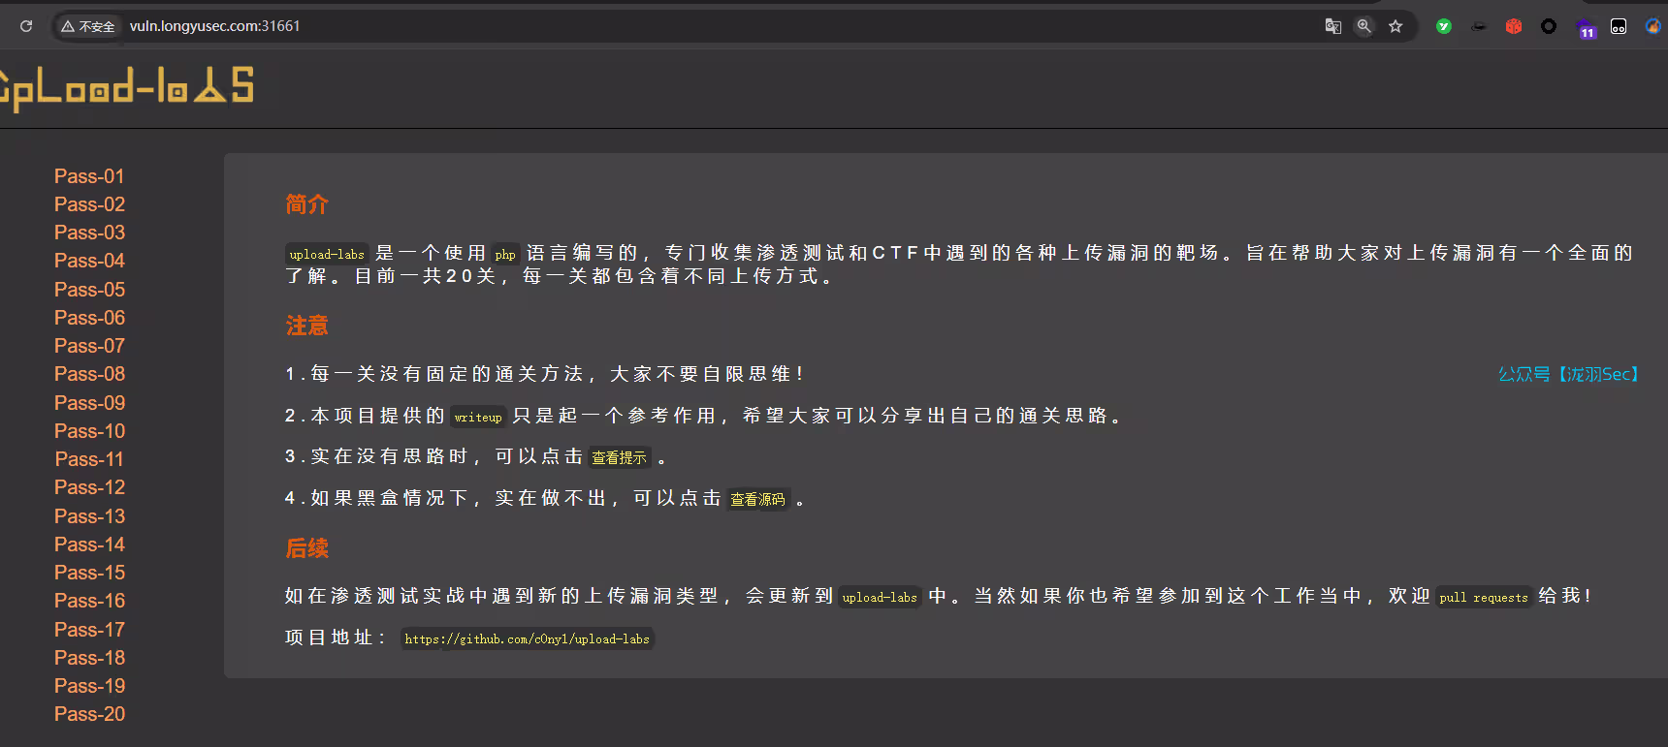This screenshot has width=1668, height=747.
Task: Click the URL address bar field
Action: click(x=679, y=26)
